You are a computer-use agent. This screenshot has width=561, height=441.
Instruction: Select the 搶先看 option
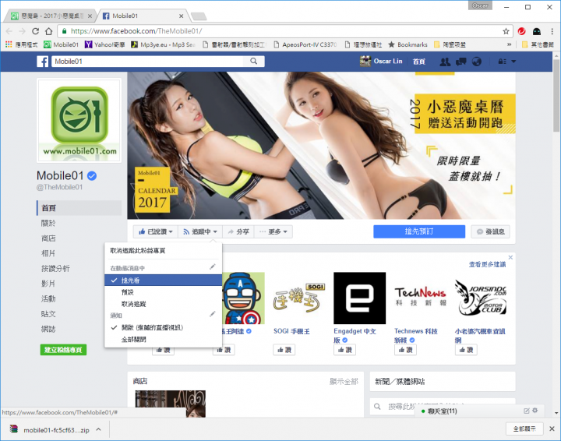click(x=163, y=280)
